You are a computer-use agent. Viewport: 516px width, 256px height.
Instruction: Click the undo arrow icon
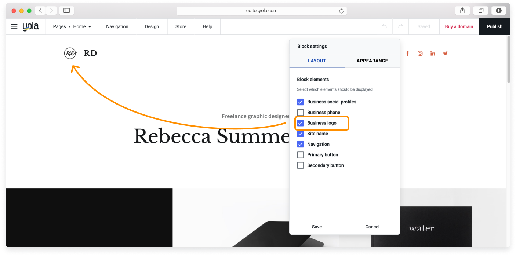tap(385, 26)
